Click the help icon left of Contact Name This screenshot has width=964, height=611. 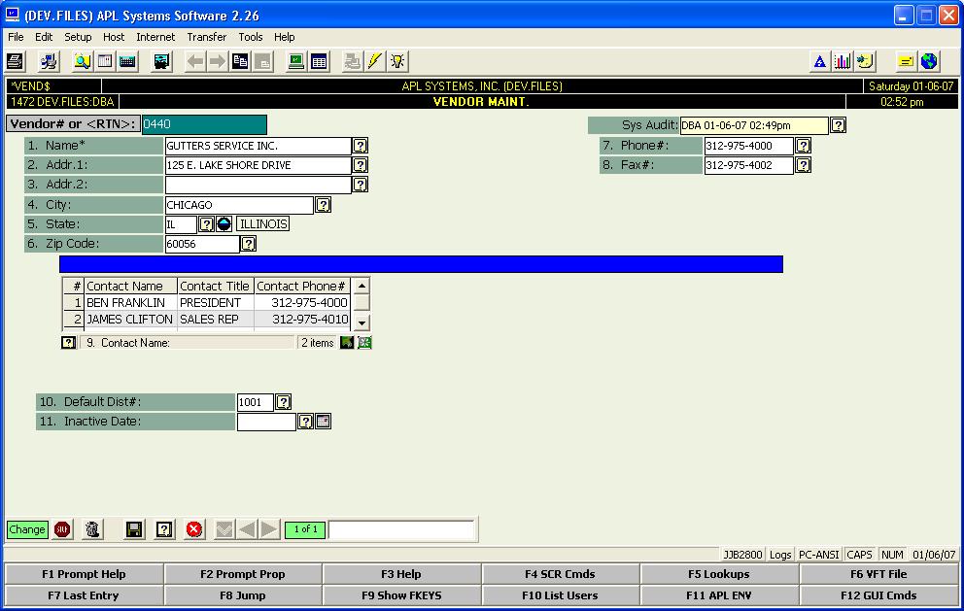(x=68, y=342)
